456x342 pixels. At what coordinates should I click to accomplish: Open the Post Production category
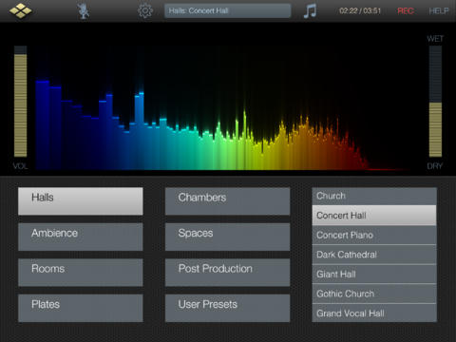click(227, 273)
